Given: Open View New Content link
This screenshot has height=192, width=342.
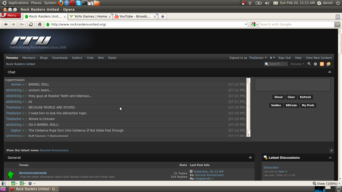Looking at the screenshot, I should pyautogui.click(x=319, y=58).
